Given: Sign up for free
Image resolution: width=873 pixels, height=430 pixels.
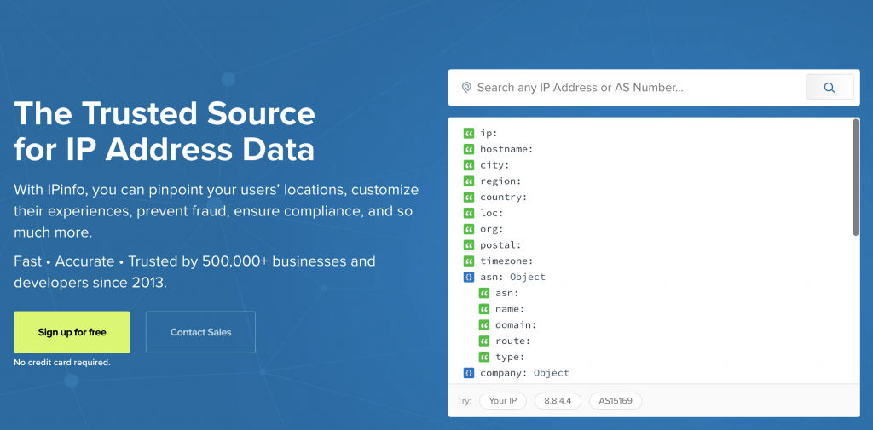Looking at the screenshot, I should point(72,332).
